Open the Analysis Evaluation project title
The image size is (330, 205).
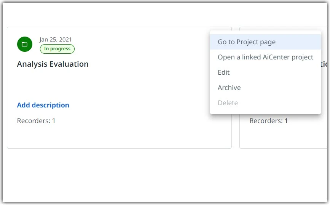coord(53,64)
